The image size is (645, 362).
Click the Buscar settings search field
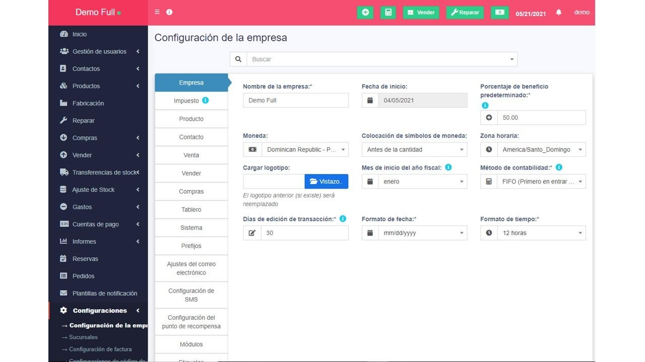coord(381,59)
